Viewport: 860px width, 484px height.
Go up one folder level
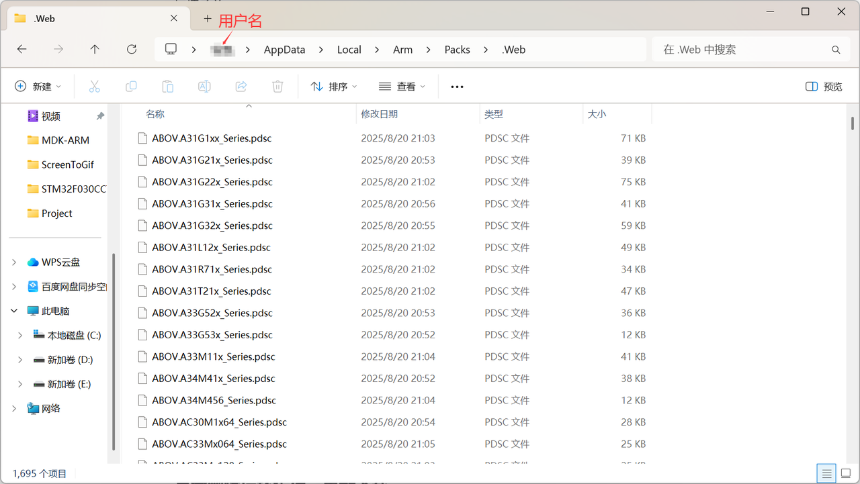click(x=95, y=49)
